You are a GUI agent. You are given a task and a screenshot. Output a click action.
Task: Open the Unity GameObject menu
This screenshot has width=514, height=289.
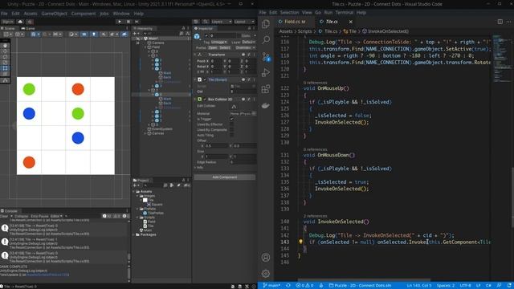coord(54,14)
